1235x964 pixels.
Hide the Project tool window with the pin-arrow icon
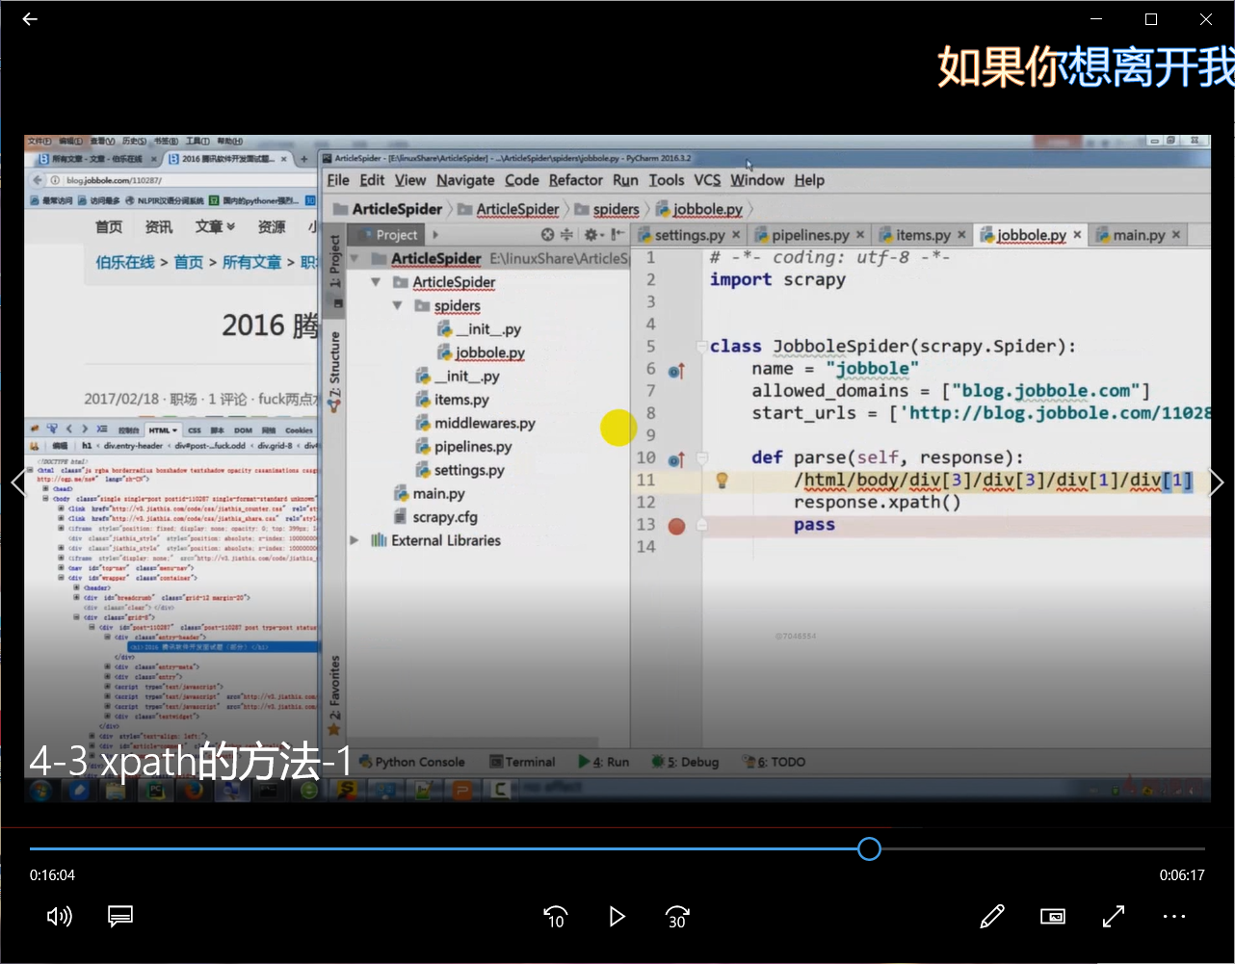[x=617, y=235]
